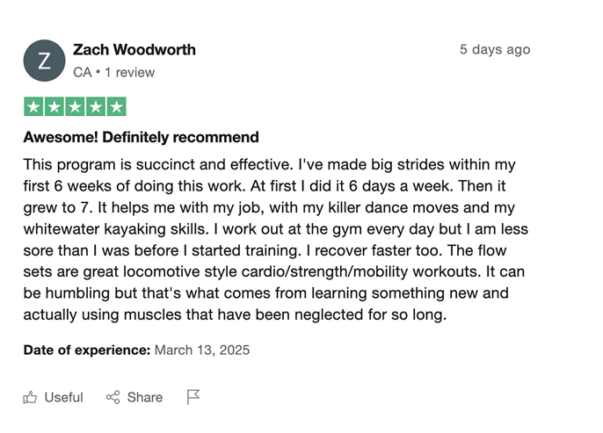Viewport: 603px width, 433px height.
Task: Open Zach Woodworth's reviewer profile
Action: click(x=134, y=49)
